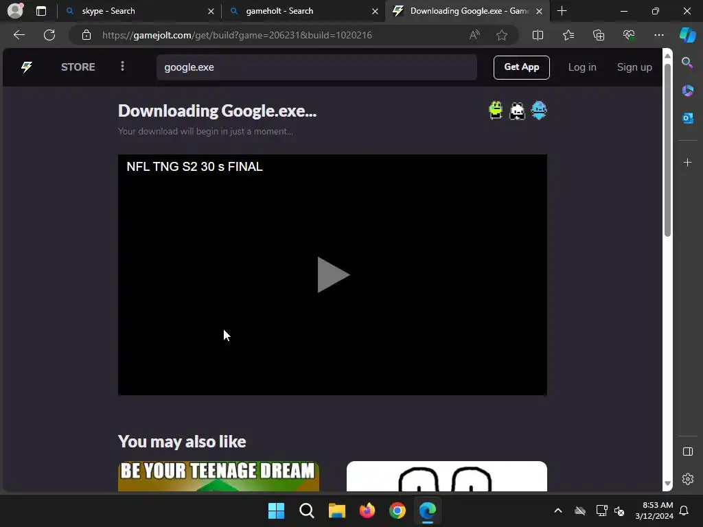Close the gameholt - Search tab

point(376,11)
